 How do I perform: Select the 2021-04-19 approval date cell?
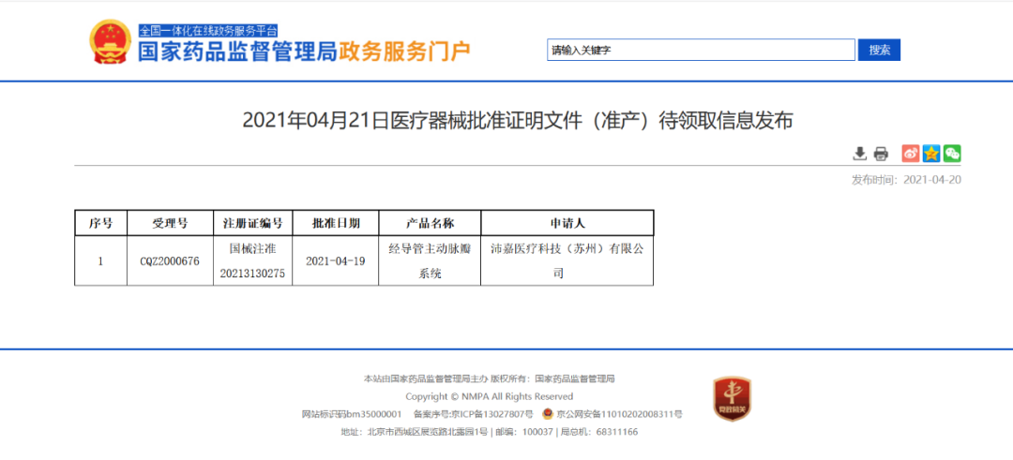[x=335, y=260]
